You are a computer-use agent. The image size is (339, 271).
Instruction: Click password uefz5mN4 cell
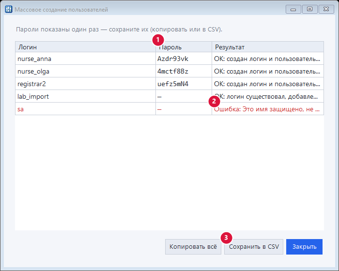184,84
